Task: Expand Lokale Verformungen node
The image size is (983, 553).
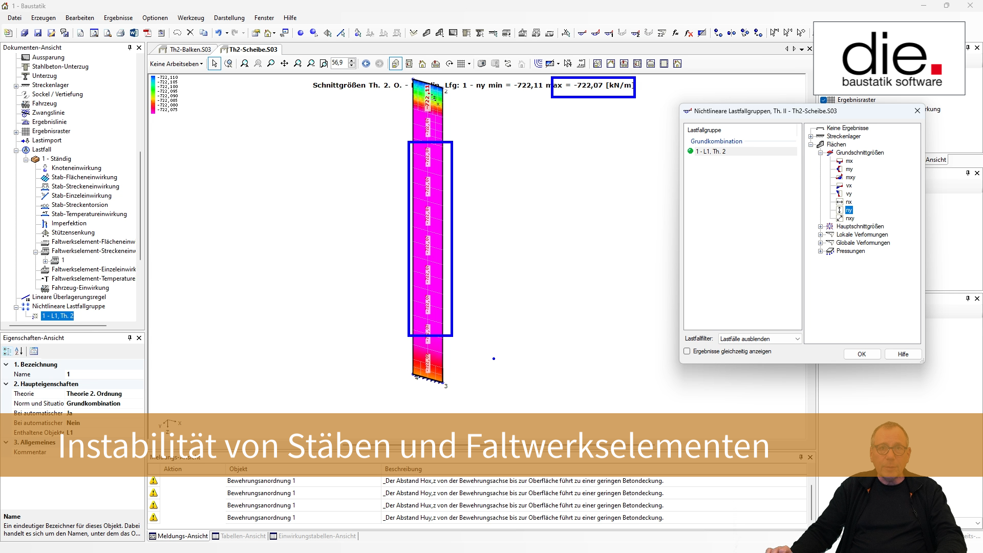Action: click(x=821, y=235)
